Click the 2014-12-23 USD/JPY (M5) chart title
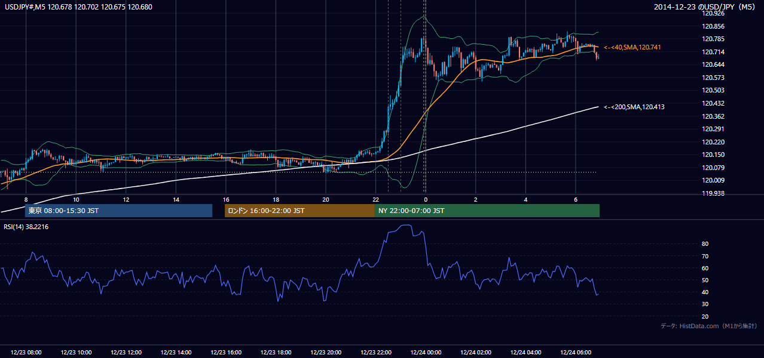764x358 pixels. (x=705, y=7)
